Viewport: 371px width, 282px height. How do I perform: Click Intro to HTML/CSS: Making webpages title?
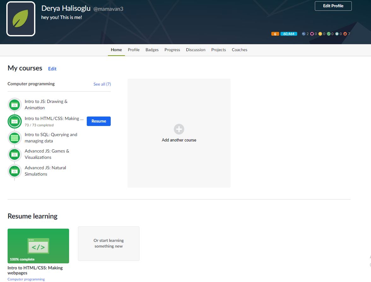[x=35, y=270]
